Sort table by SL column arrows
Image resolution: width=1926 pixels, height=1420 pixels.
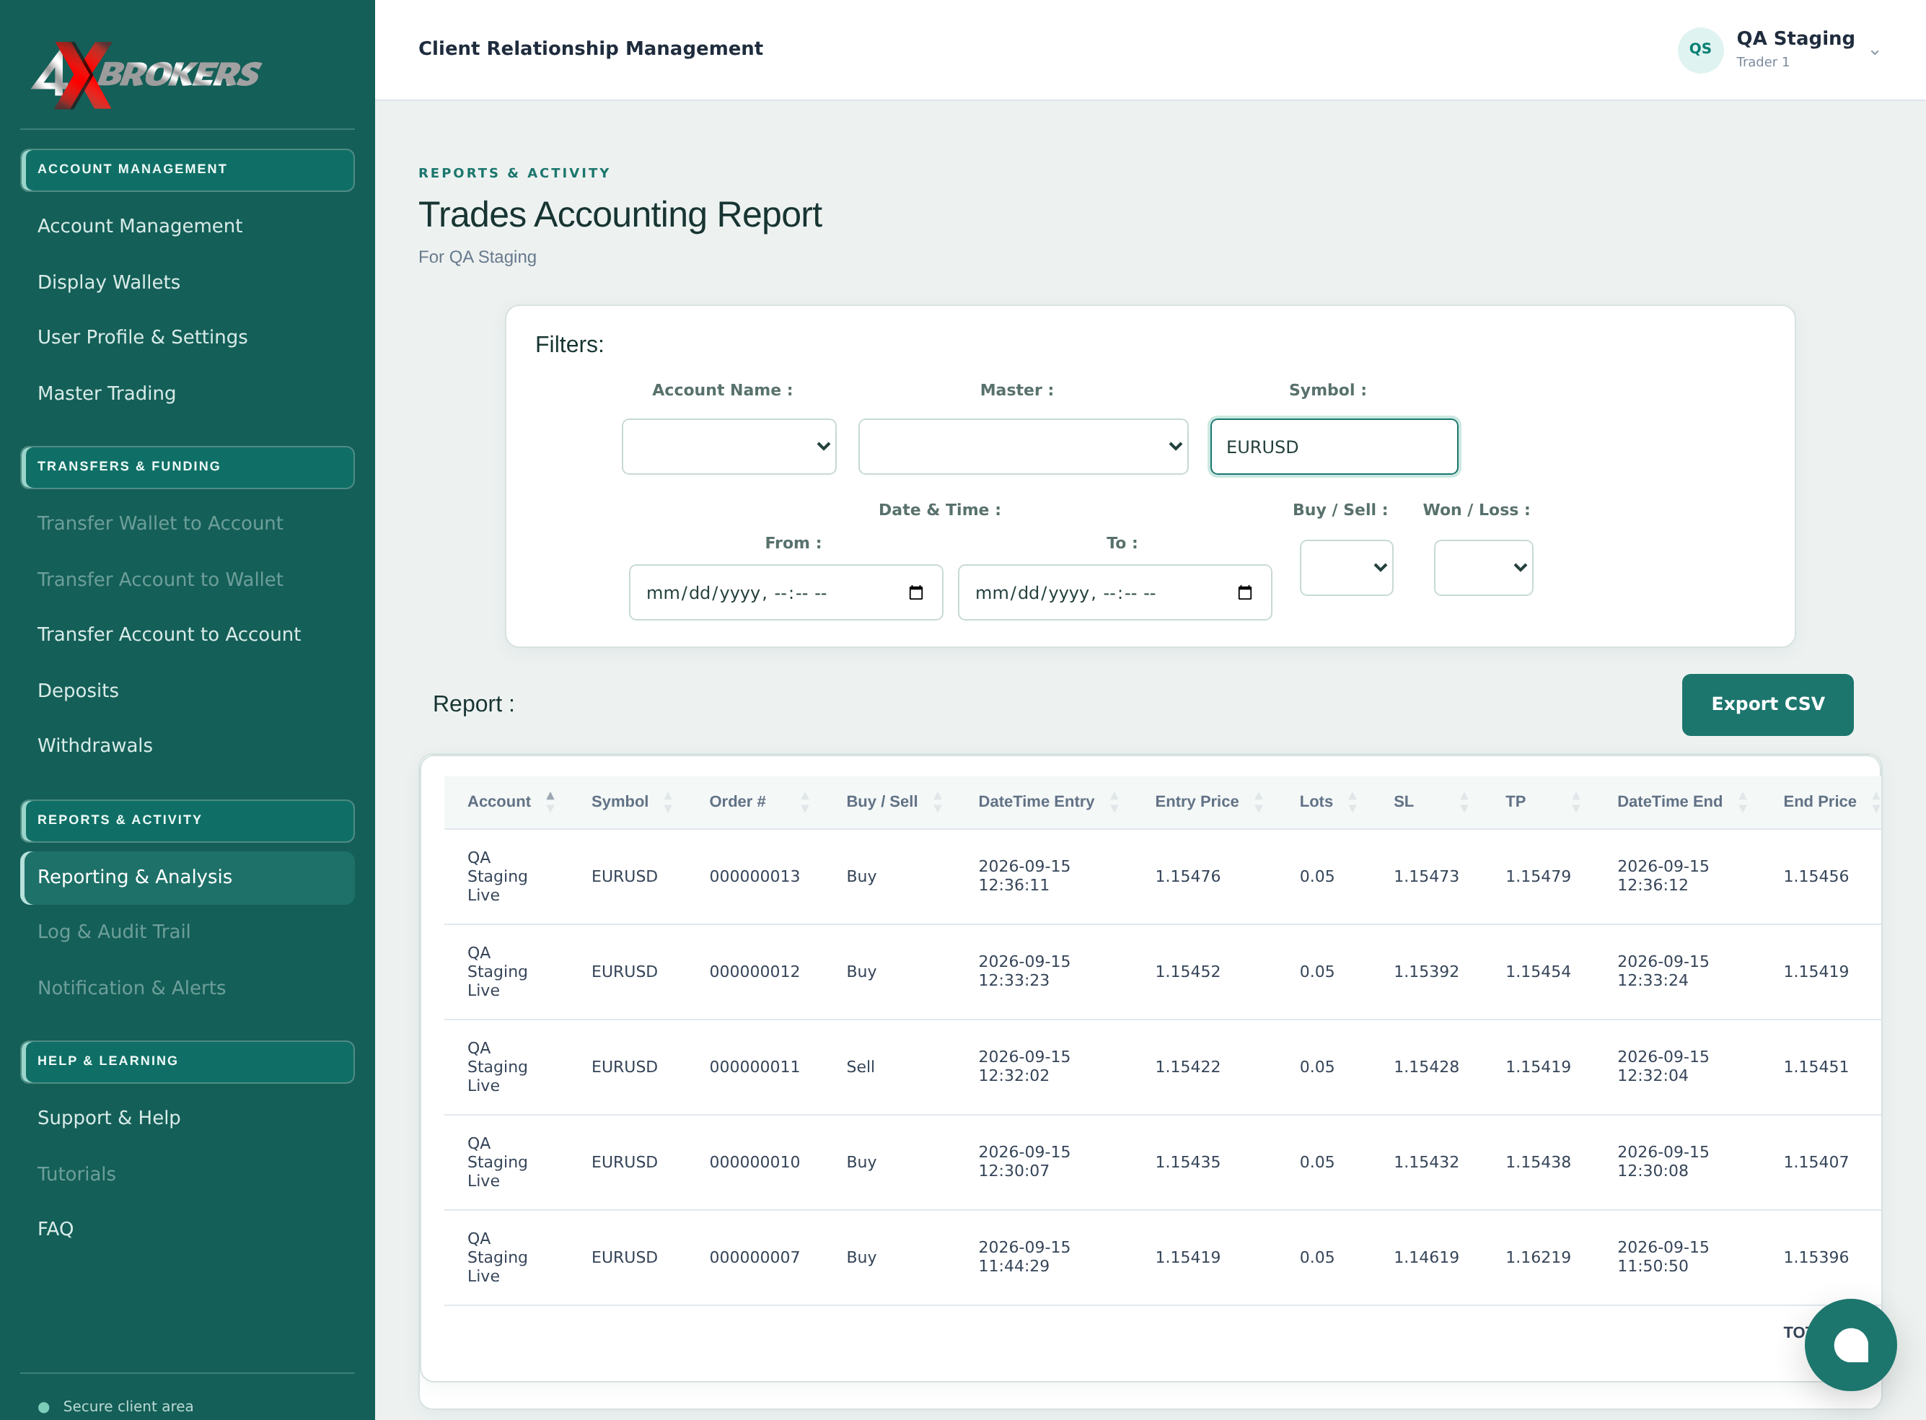(x=1464, y=801)
